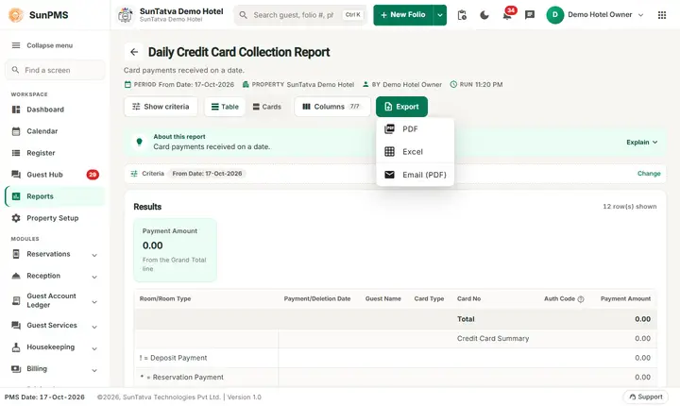680x406 pixels.
Task: Click the Housekeeping module icon
Action: (x=16, y=347)
